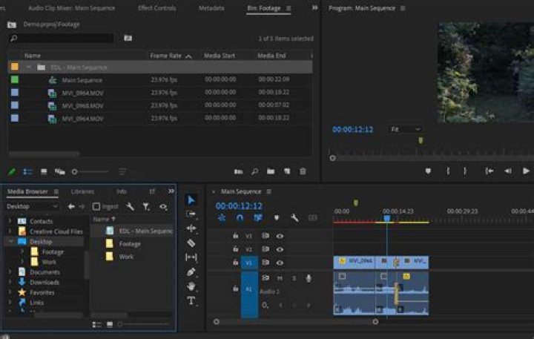Click Mark In in Program monitor
The image size is (534, 339).
coord(448,171)
